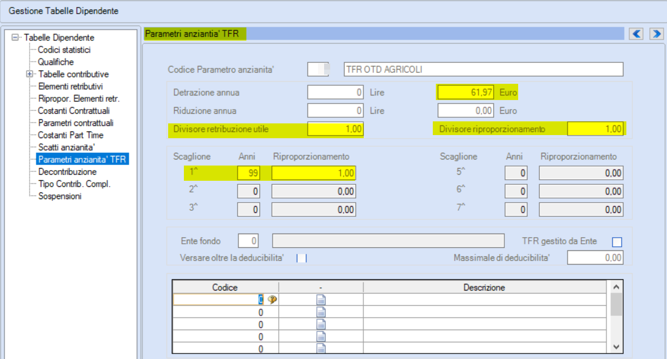Go to previous record with left arrow

636,34
